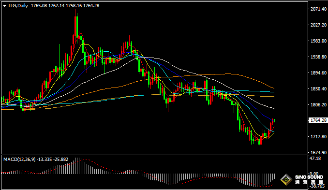Screen dimensions: 328x190
Task: Click the -38.765 MACD scale value
Action: (317, 186)
